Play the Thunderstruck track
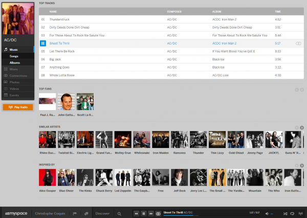This screenshot has height=218, width=307. (x=171, y=19)
